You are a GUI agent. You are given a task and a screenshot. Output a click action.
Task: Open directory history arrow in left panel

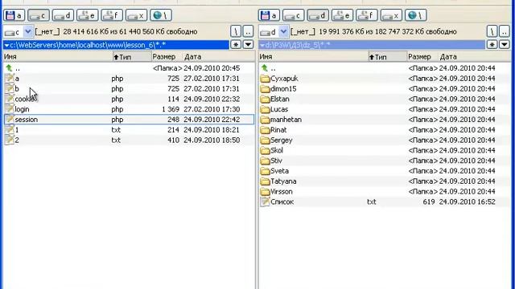click(249, 45)
